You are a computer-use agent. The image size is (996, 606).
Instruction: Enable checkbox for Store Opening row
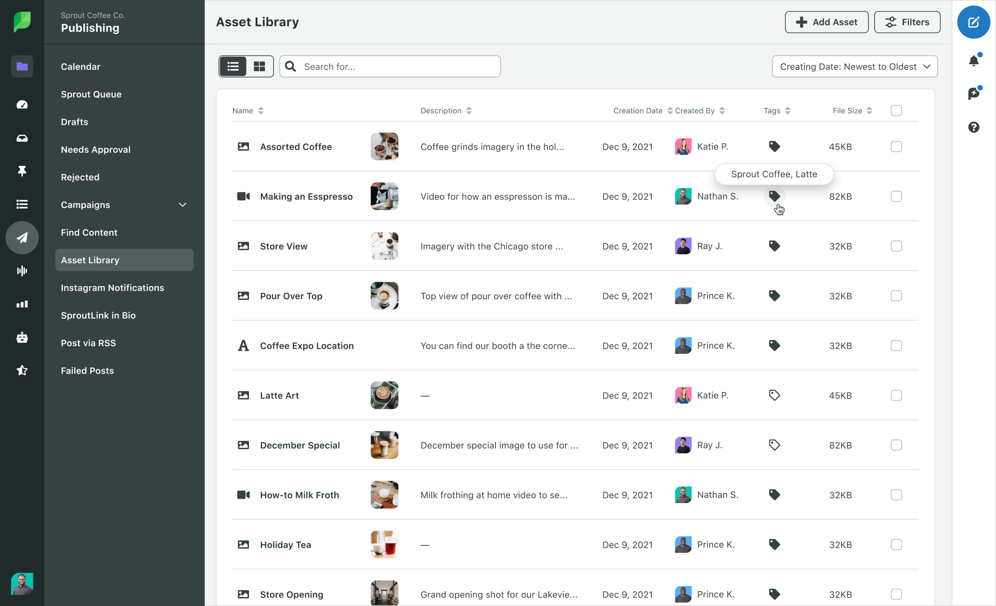896,594
